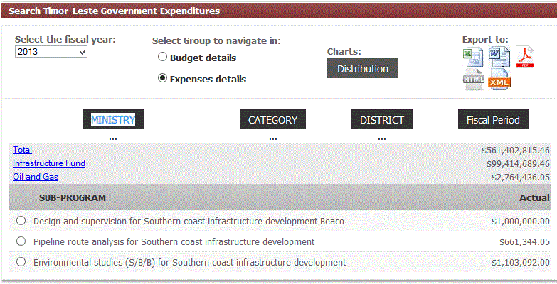Export the report as PDF

(x=525, y=57)
